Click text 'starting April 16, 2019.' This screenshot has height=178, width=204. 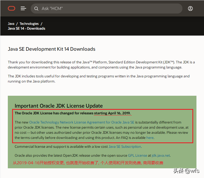112,113
